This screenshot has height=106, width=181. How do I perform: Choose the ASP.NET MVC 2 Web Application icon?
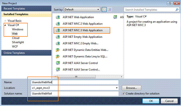58,24
